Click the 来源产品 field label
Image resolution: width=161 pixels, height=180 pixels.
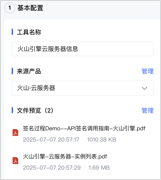coord(29,71)
